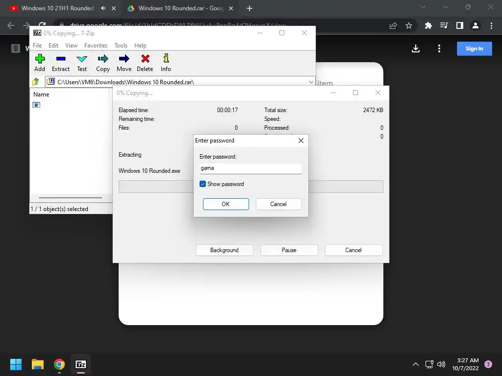Confirm the password with OK
502x376 pixels.
(226, 204)
